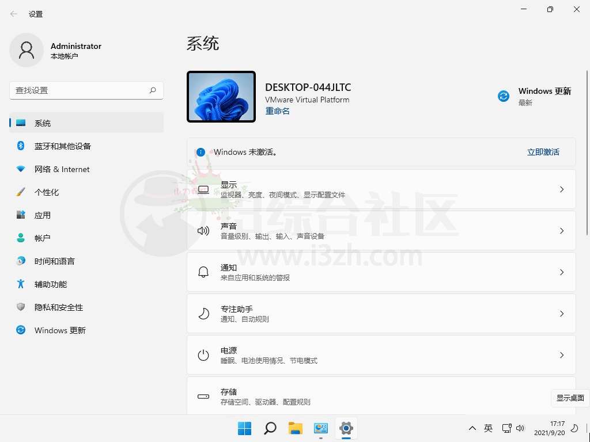This screenshot has width=590, height=442.
Task: Open File Explorer from the taskbar
Action: coord(295,428)
